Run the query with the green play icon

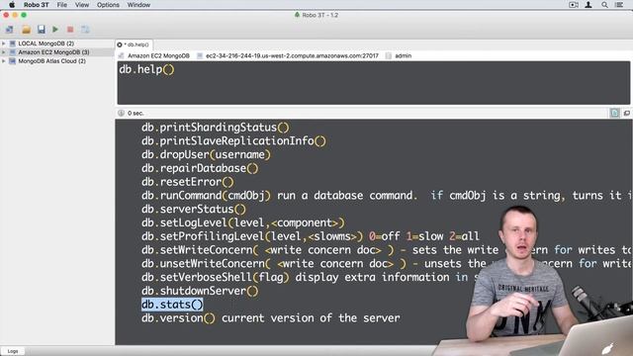tap(55, 30)
